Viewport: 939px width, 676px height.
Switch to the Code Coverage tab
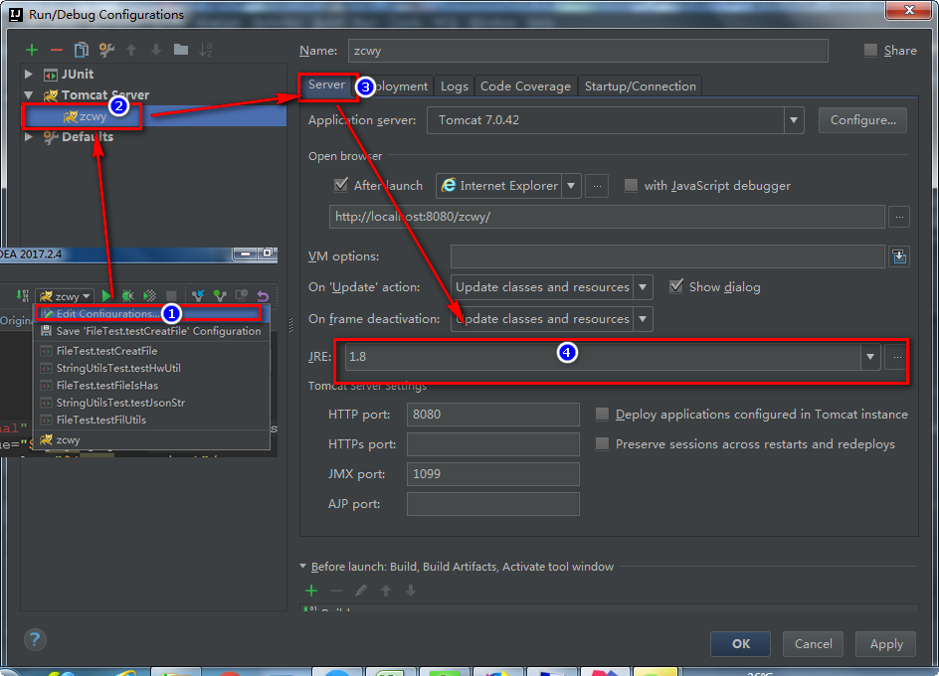pyautogui.click(x=525, y=86)
